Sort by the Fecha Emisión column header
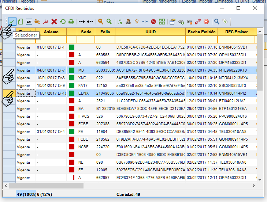 201,32
